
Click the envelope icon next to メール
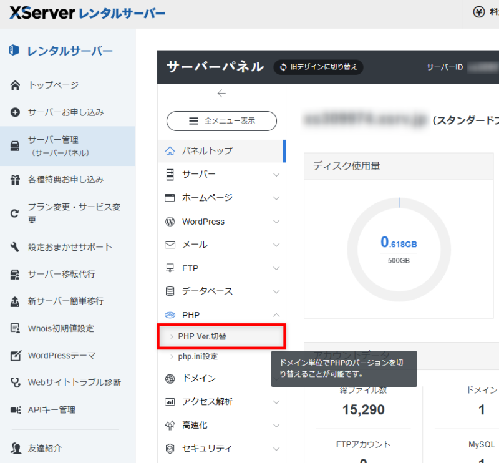170,245
